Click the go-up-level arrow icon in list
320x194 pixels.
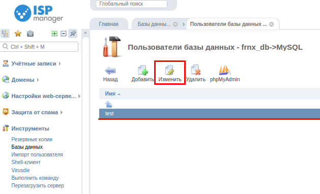(x=108, y=104)
